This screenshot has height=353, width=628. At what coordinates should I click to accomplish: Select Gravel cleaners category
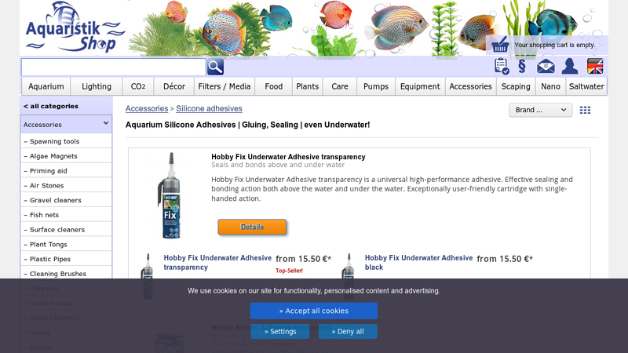pyautogui.click(x=66, y=200)
